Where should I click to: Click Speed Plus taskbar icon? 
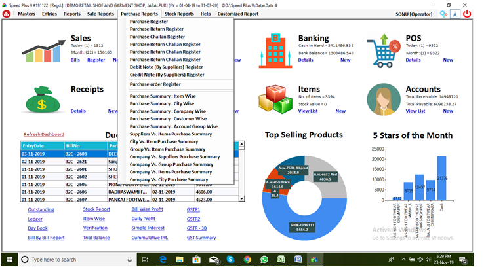315,259
